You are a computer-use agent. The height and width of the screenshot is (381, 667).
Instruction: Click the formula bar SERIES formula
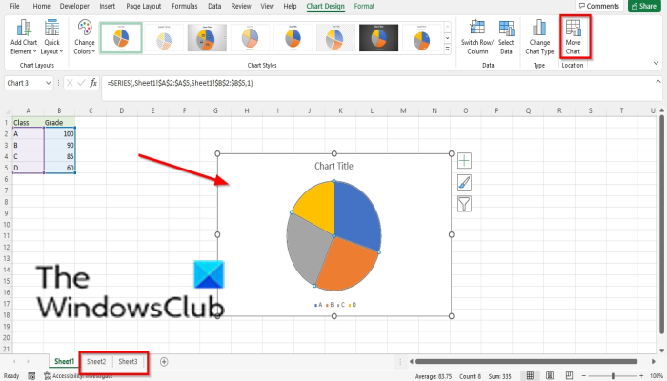point(180,83)
